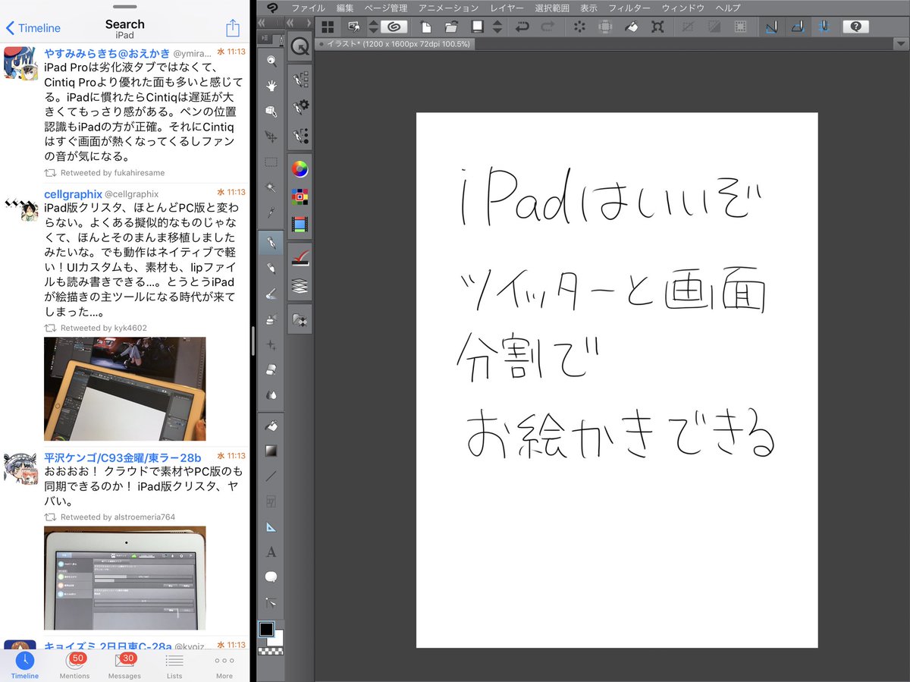Open the ファイル menu
Screen dimensions: 910x682
click(308, 8)
